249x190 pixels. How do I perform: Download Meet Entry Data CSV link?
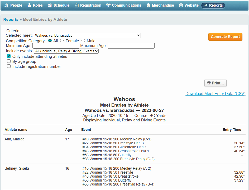pyautogui.click(x=215, y=94)
